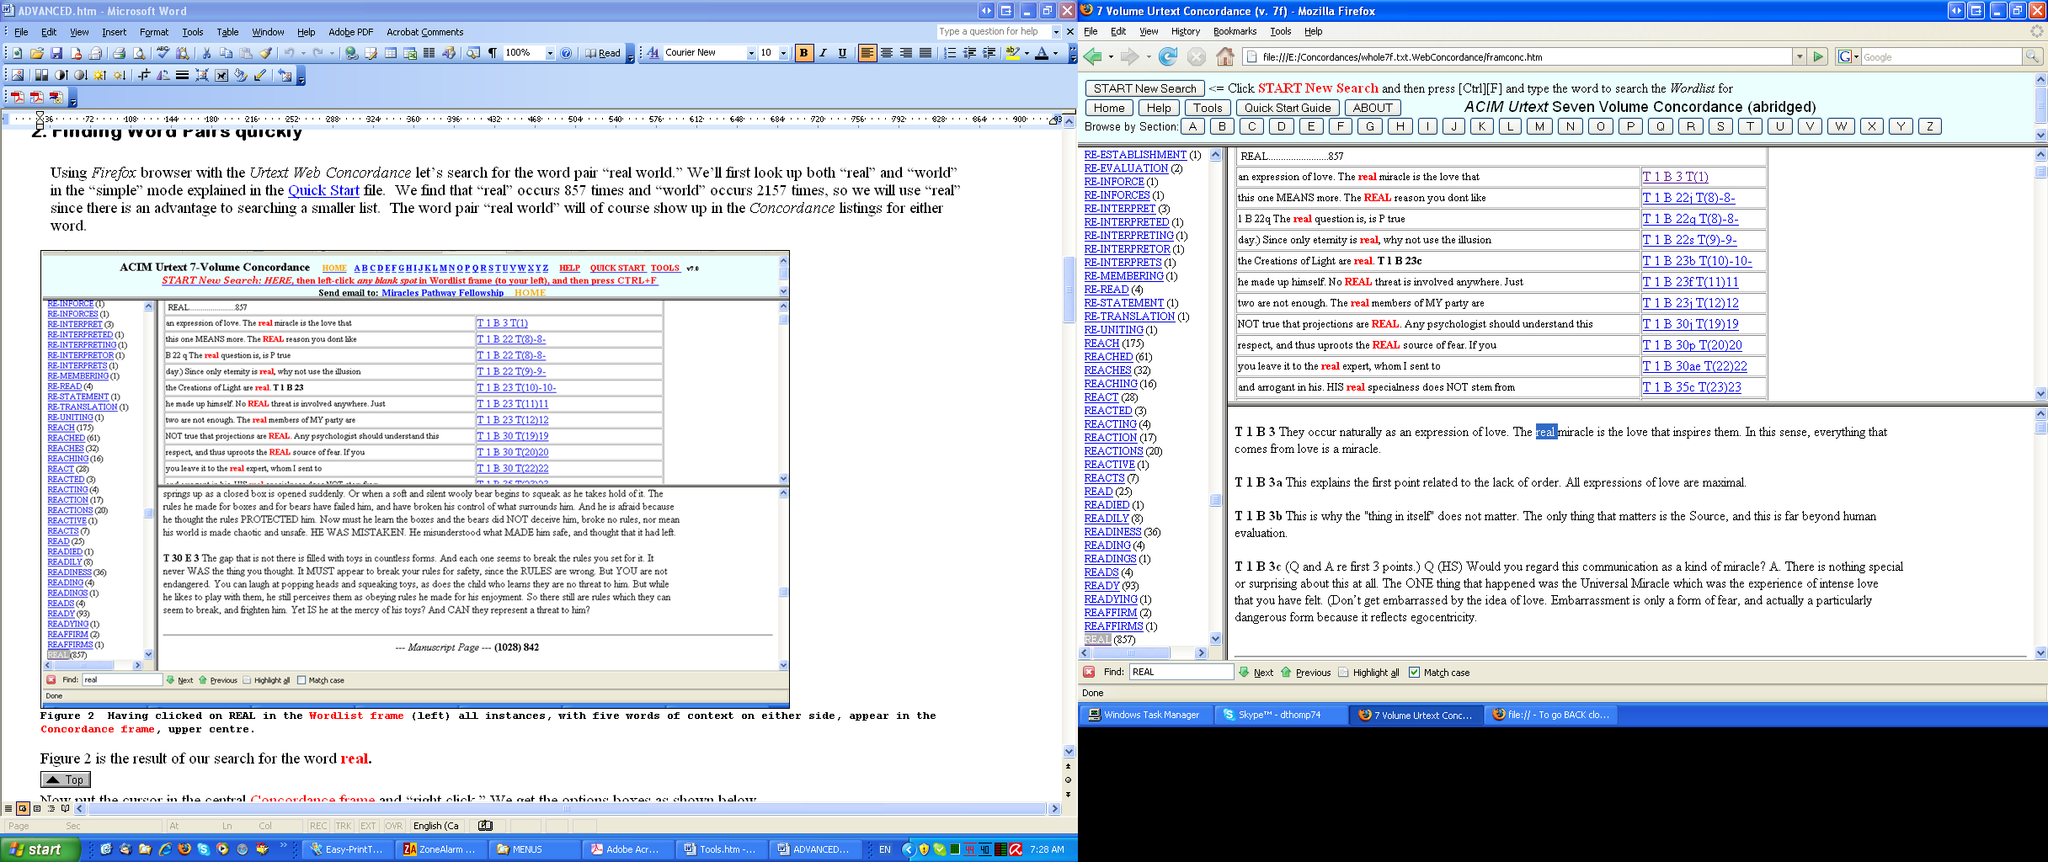Save the document with the floppy disk icon
The image size is (2048, 862).
coord(56,53)
